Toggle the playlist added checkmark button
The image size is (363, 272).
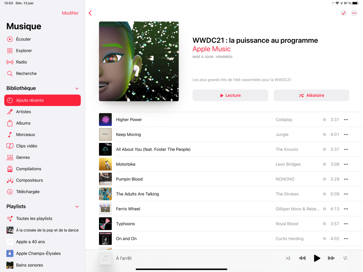point(343,13)
